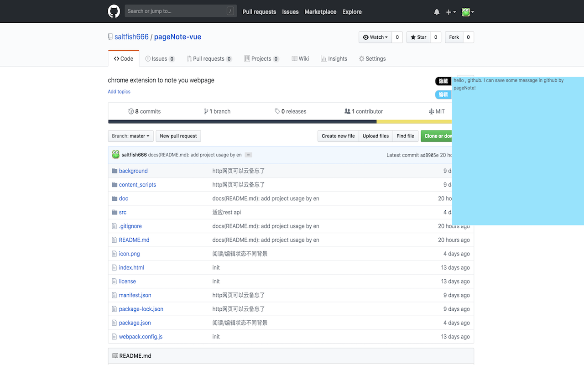Viewport: 584px width, 365px height.
Task: Open the index.html file
Action: 131,268
